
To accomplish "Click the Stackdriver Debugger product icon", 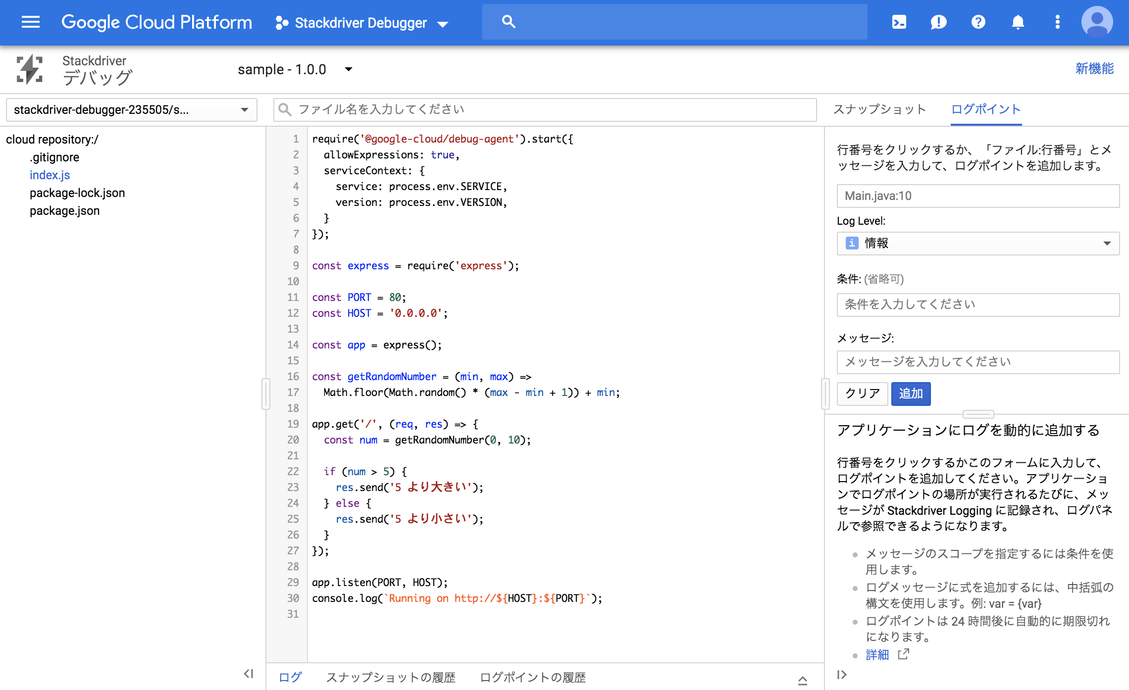I will click(282, 22).
